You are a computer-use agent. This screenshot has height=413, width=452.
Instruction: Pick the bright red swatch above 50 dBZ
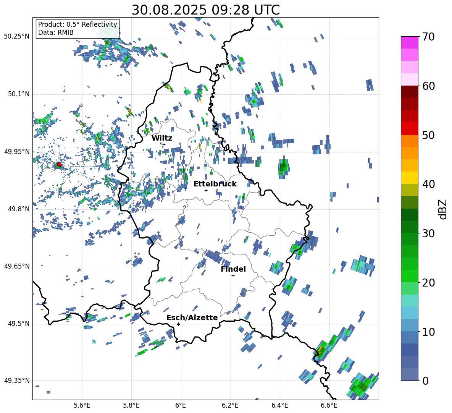(x=409, y=129)
